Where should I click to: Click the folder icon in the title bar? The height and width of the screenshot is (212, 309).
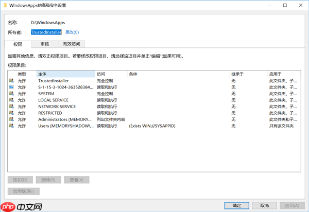click(5, 5)
